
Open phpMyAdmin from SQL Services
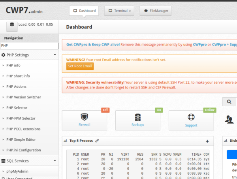coord(17,171)
